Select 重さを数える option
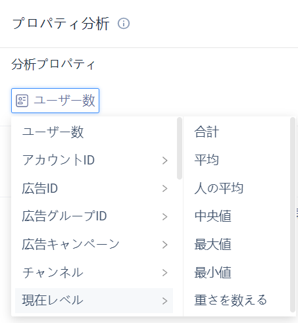298x323 pixels. (x=230, y=301)
